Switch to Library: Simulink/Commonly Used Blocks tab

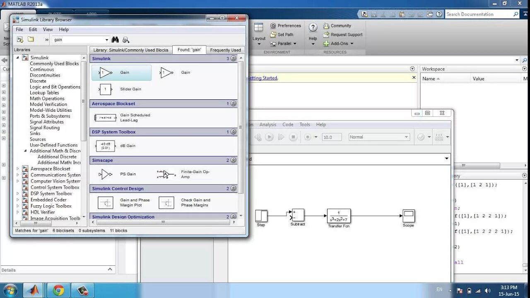click(x=131, y=50)
